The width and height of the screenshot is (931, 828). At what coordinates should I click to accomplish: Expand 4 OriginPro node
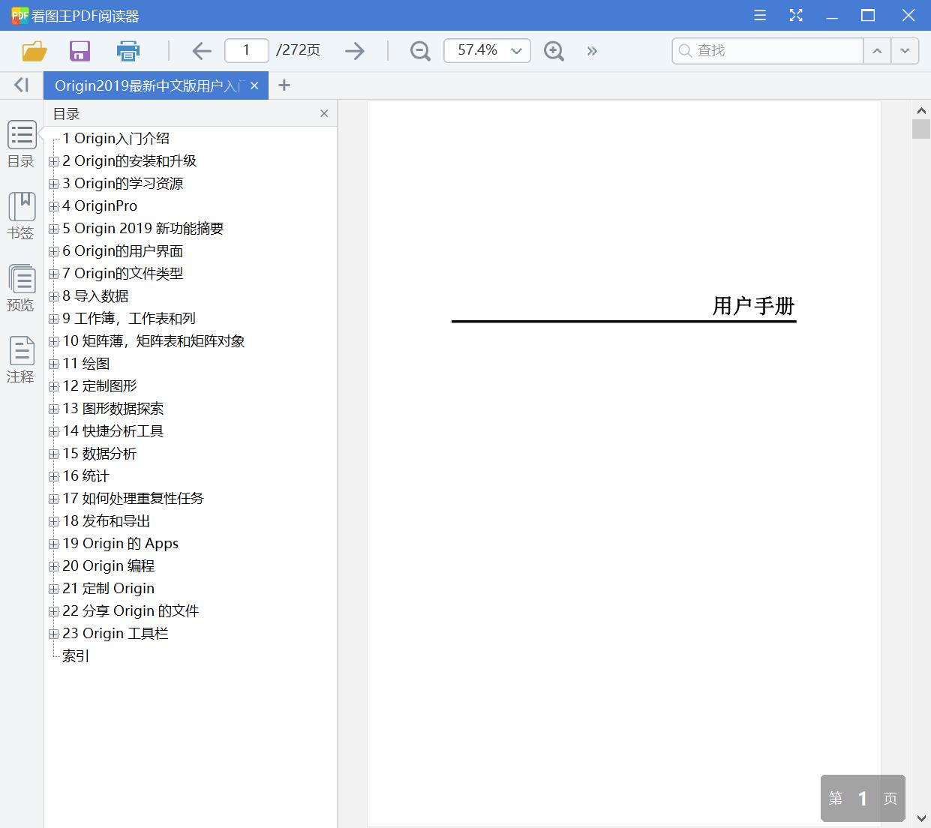tap(54, 206)
